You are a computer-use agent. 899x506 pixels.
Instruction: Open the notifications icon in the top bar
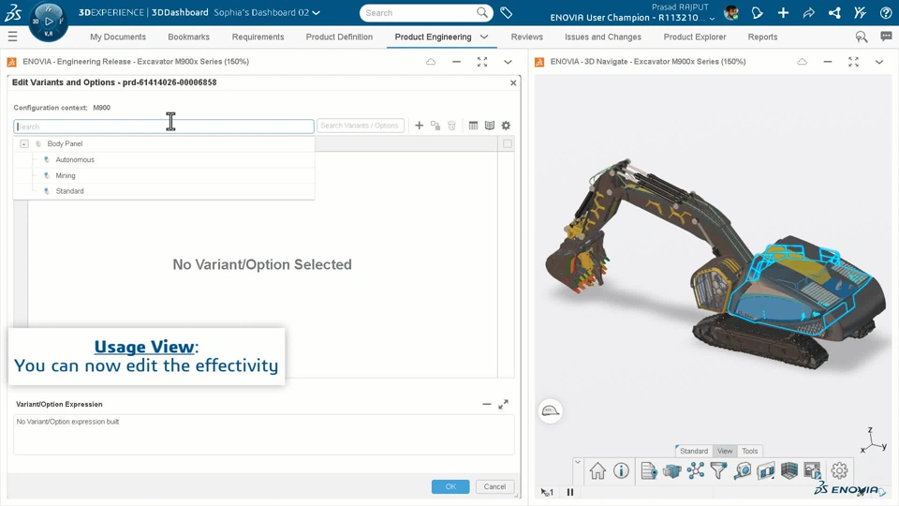click(758, 12)
